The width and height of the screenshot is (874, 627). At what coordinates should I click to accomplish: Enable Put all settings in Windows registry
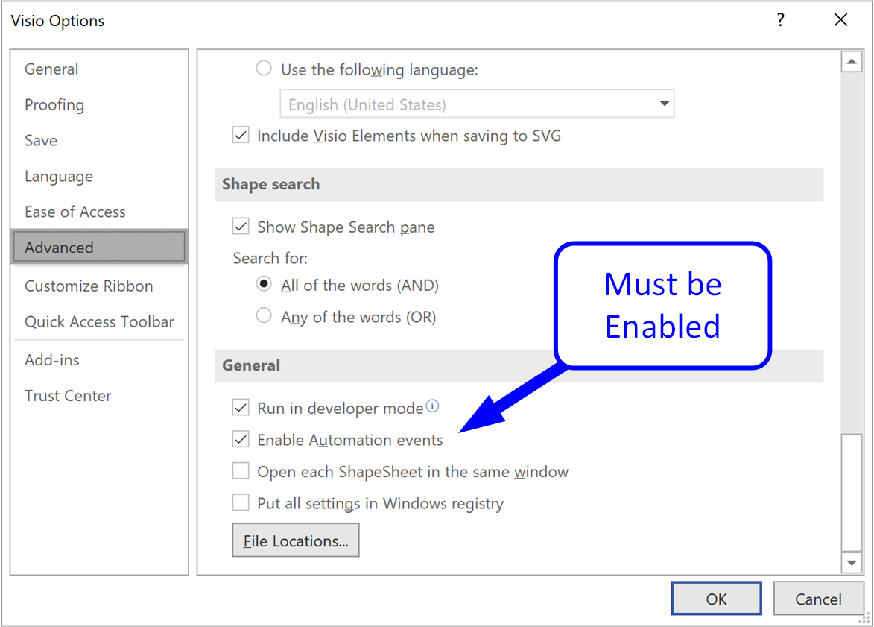click(241, 503)
